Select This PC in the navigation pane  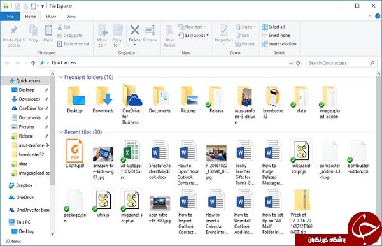[20, 222]
